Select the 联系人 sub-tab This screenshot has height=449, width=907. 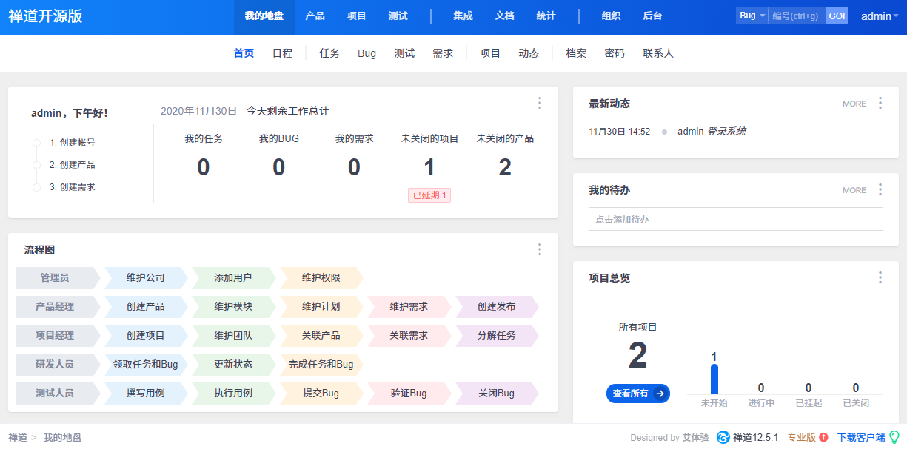[x=658, y=53]
